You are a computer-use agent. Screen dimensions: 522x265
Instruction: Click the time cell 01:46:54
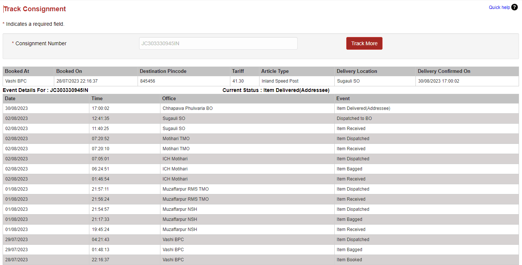125,179
